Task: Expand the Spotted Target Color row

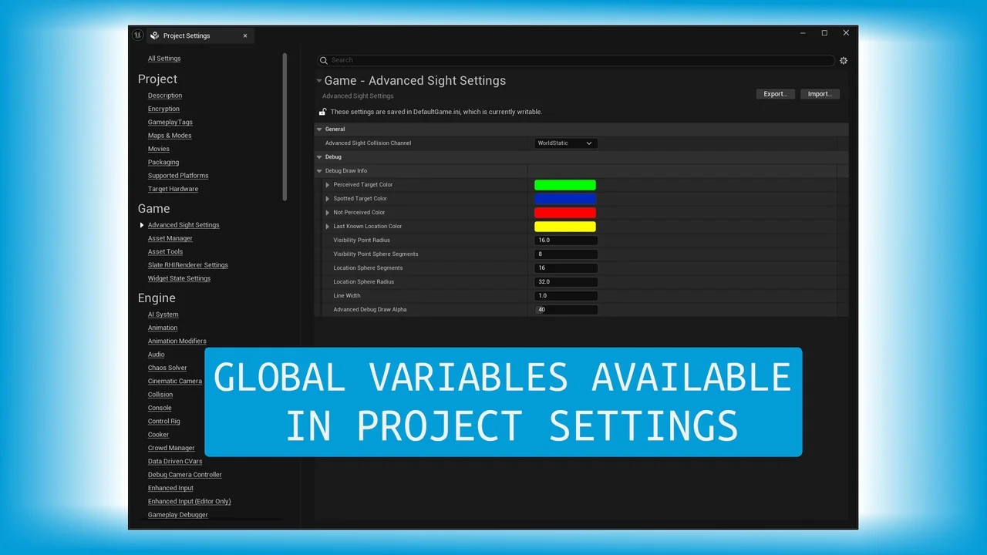Action: coord(328,199)
